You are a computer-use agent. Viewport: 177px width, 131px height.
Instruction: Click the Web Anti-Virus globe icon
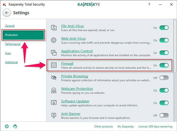click(54, 40)
